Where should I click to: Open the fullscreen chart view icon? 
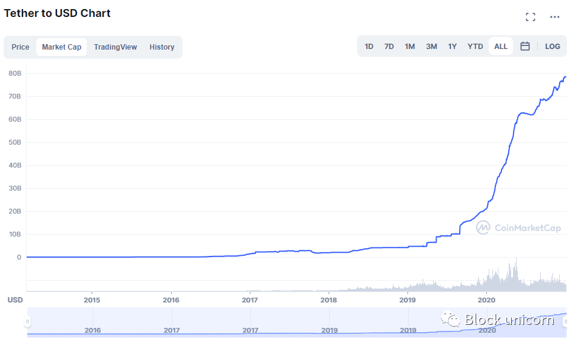click(530, 17)
